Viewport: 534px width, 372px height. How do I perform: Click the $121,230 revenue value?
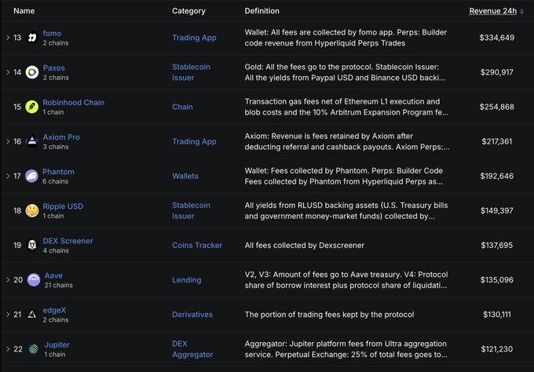click(x=496, y=349)
